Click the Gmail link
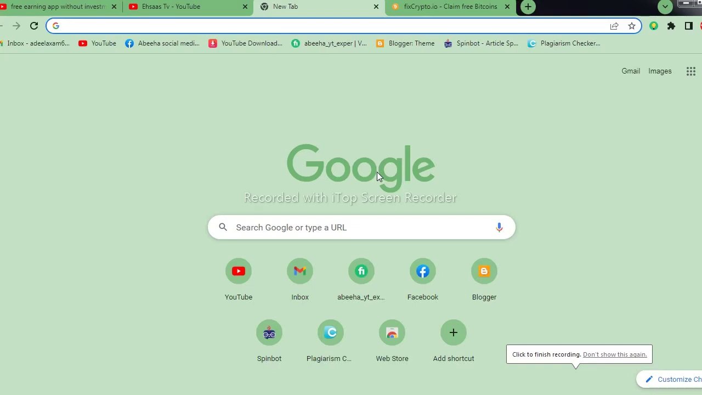 (x=631, y=71)
